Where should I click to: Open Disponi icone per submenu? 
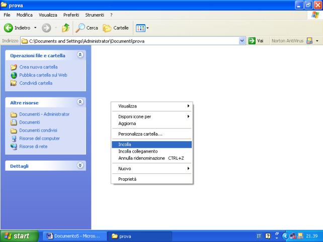click(152, 116)
